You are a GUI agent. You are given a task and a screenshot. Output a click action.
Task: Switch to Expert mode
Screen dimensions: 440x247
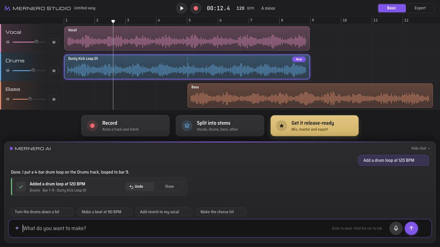tap(420, 8)
